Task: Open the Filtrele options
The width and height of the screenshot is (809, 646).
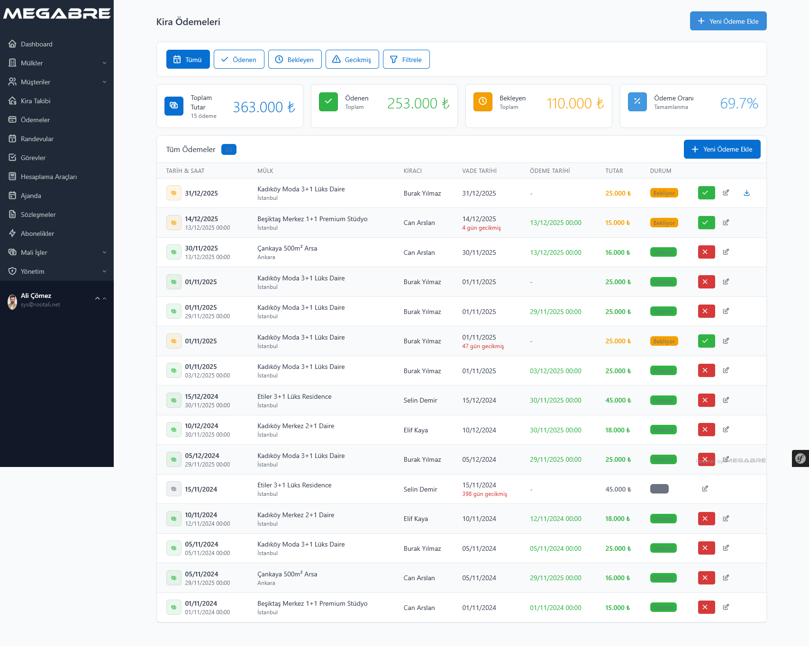Action: click(x=406, y=59)
